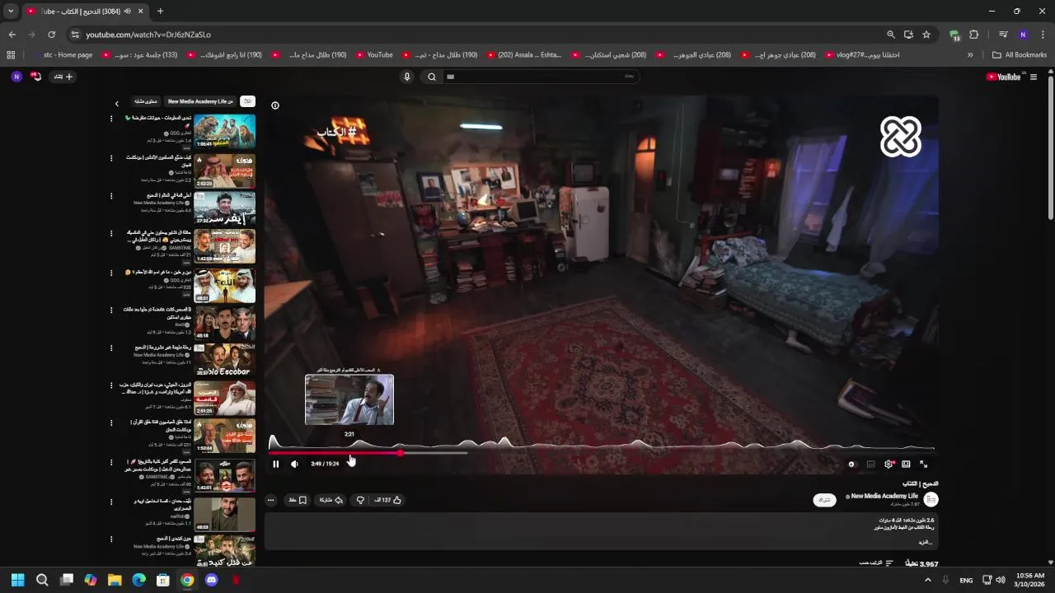1055x593 pixels.
Task: Open more actions three-dot menu below video
Action: coord(270,500)
